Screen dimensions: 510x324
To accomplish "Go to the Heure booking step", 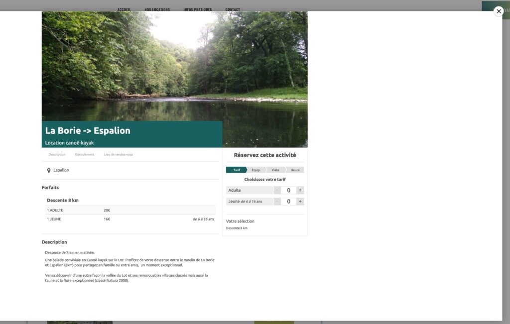I will click(295, 170).
